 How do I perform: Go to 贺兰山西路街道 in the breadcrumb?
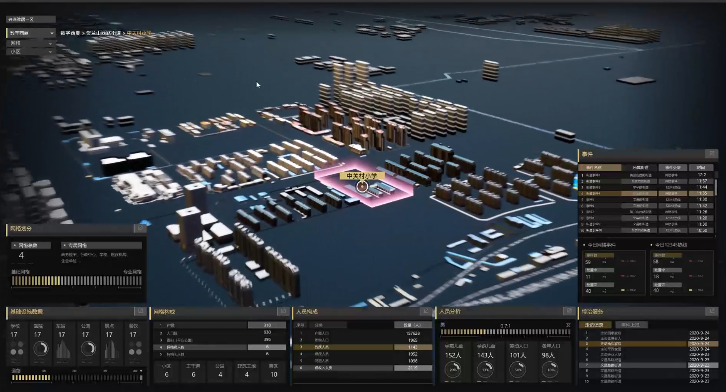click(103, 33)
